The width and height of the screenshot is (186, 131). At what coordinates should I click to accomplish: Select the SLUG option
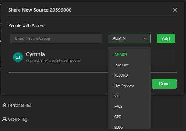pyautogui.click(x=119, y=127)
